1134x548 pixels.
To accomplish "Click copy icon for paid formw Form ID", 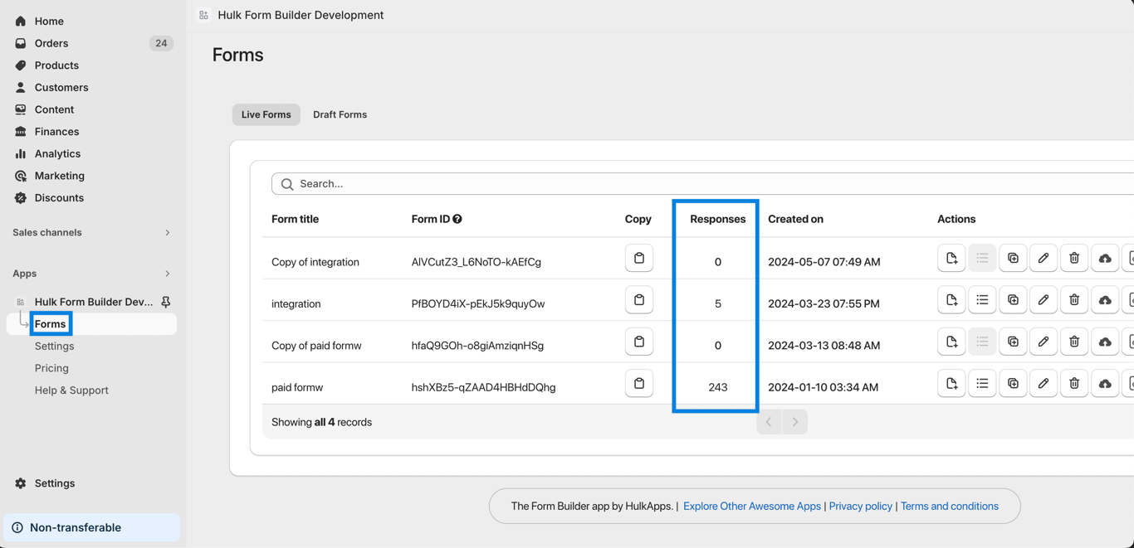I will pyautogui.click(x=638, y=384).
